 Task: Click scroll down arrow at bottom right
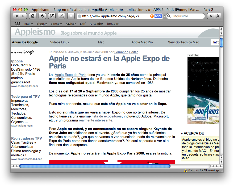click(221, 162)
